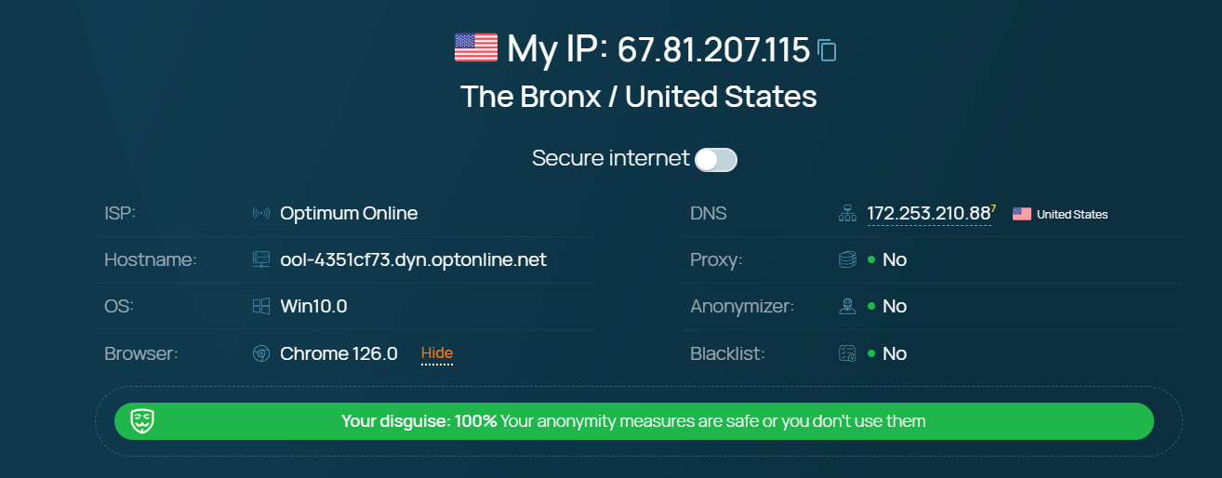Click the copy IP address icon
This screenshot has height=478, width=1222.
(x=827, y=49)
